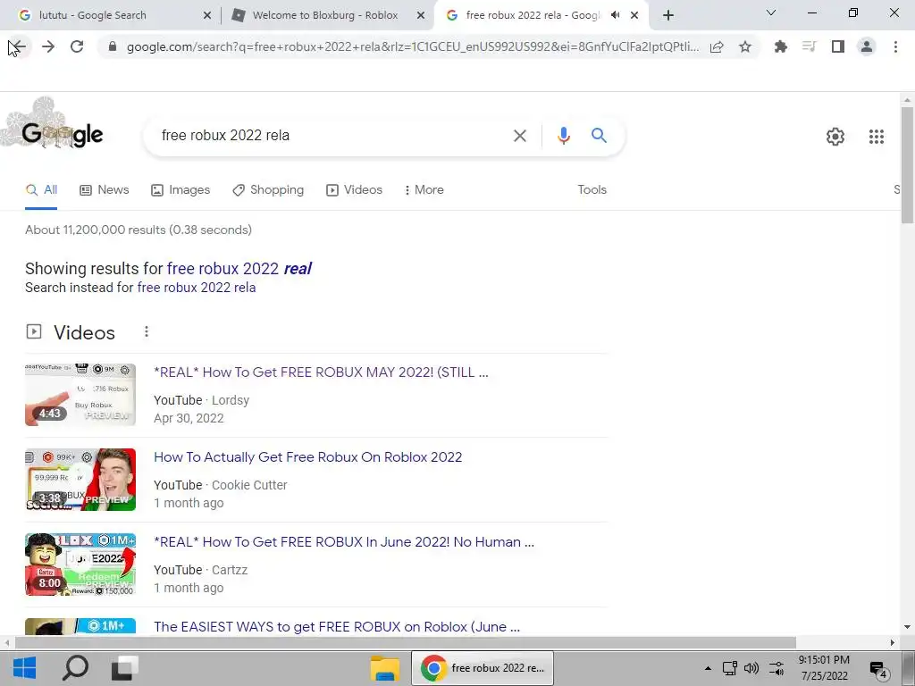Switch to Images results
Image resolution: width=915 pixels, height=686 pixels.
180,189
